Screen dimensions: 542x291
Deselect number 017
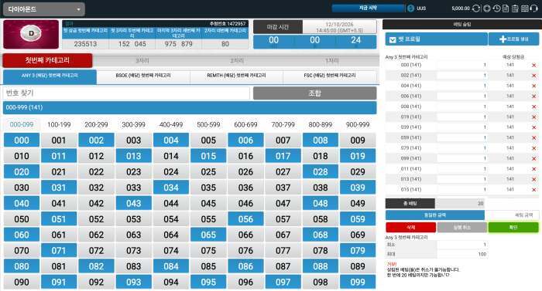[283, 156]
